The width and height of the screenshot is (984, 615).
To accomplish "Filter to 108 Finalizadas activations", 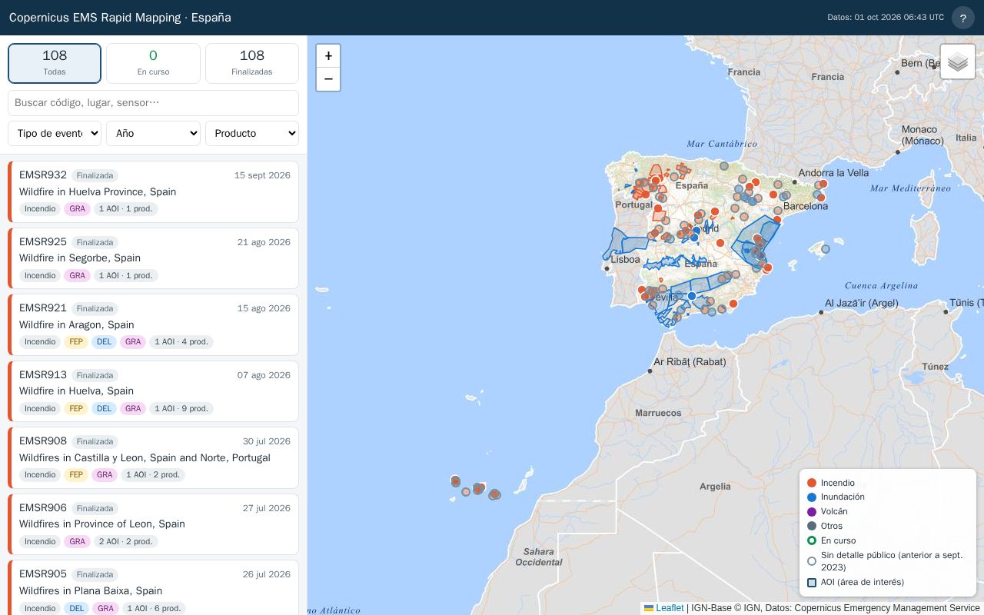I will pyautogui.click(x=252, y=63).
